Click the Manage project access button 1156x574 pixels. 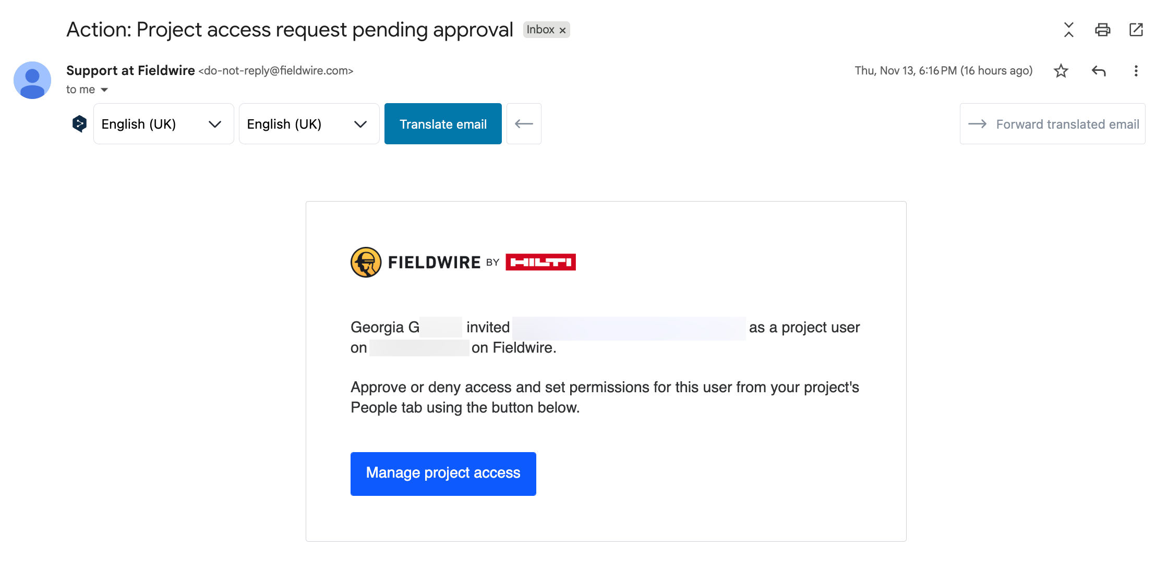443,473
